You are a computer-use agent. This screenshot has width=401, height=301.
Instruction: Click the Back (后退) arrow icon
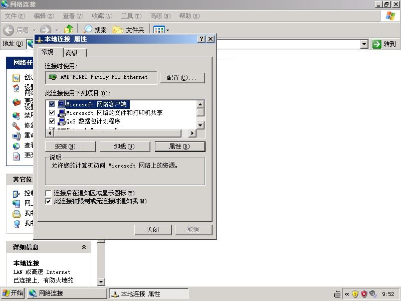tap(9, 30)
